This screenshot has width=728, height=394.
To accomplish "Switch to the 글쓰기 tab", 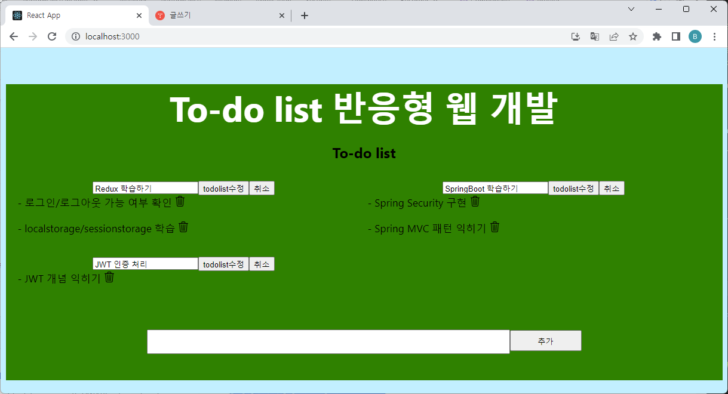I will [x=219, y=16].
